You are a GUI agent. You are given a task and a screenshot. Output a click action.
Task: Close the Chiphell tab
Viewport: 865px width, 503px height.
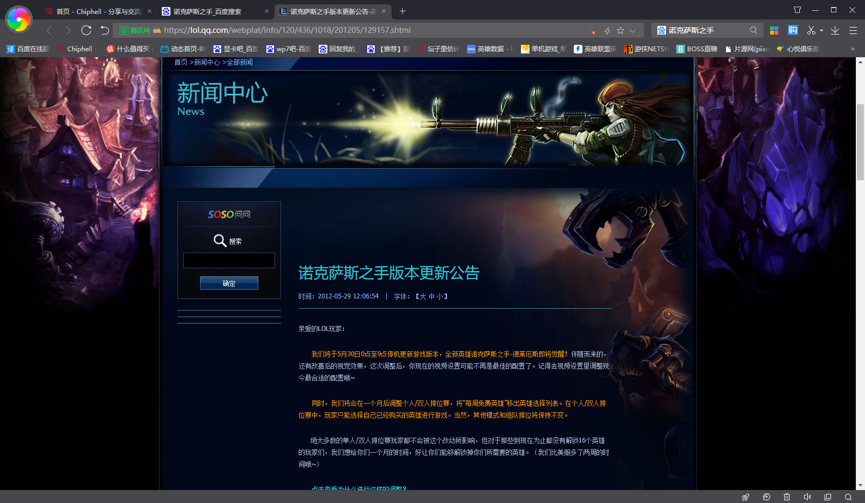coord(149,11)
